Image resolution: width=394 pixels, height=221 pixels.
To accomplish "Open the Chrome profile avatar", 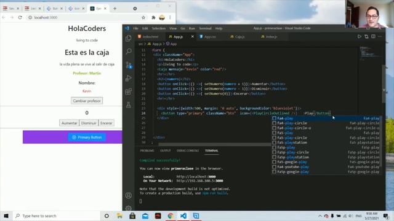I will [x=162, y=17].
